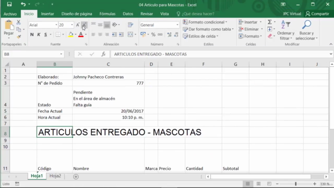Toggle underline S formatting
Viewport: 334px width, 188px height.
tap(45, 34)
